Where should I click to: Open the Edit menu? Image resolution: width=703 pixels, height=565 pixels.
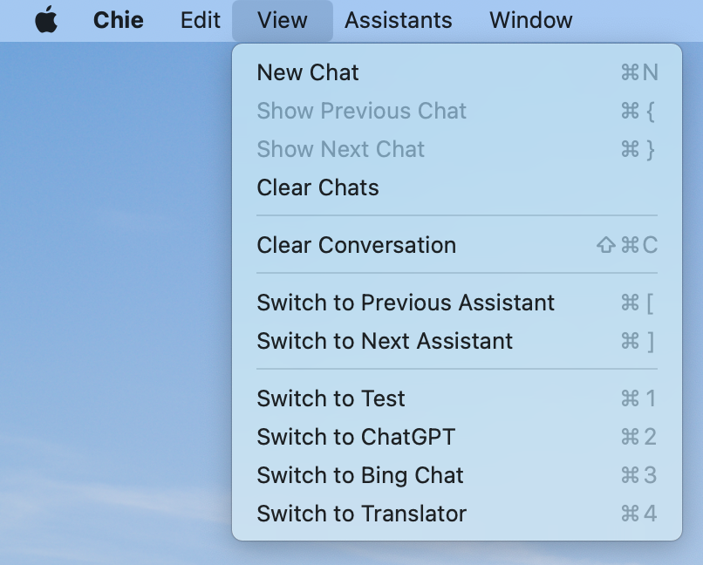coord(200,20)
